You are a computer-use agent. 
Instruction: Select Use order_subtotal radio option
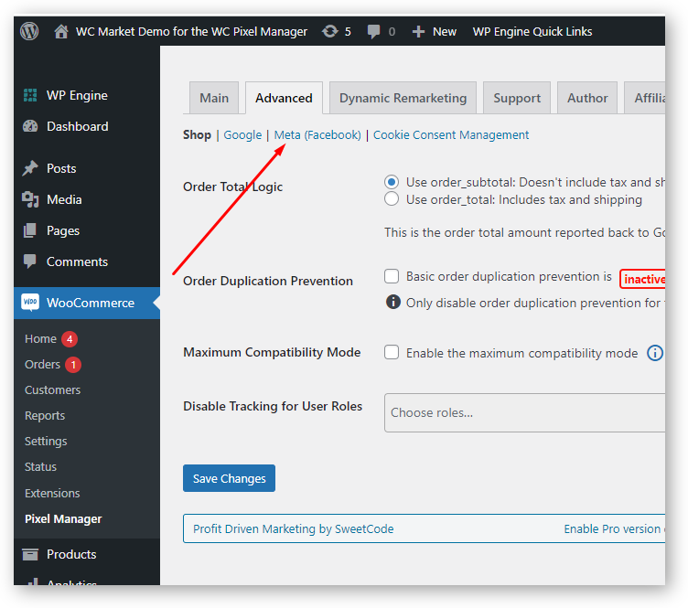[x=392, y=182]
